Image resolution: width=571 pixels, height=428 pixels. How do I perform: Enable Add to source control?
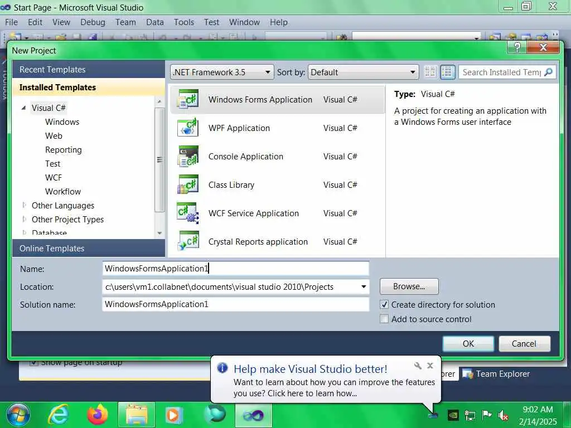click(384, 319)
